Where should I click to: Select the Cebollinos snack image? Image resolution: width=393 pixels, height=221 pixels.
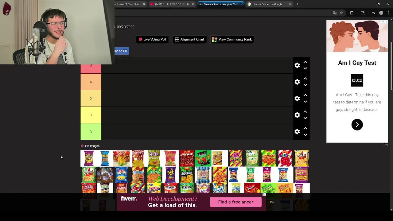click(252, 158)
